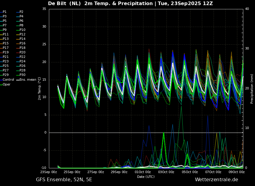Click the 35 temperature axis tick label
Image resolution: width=255 pixels, height=186 pixels.
click(x=44, y=9)
